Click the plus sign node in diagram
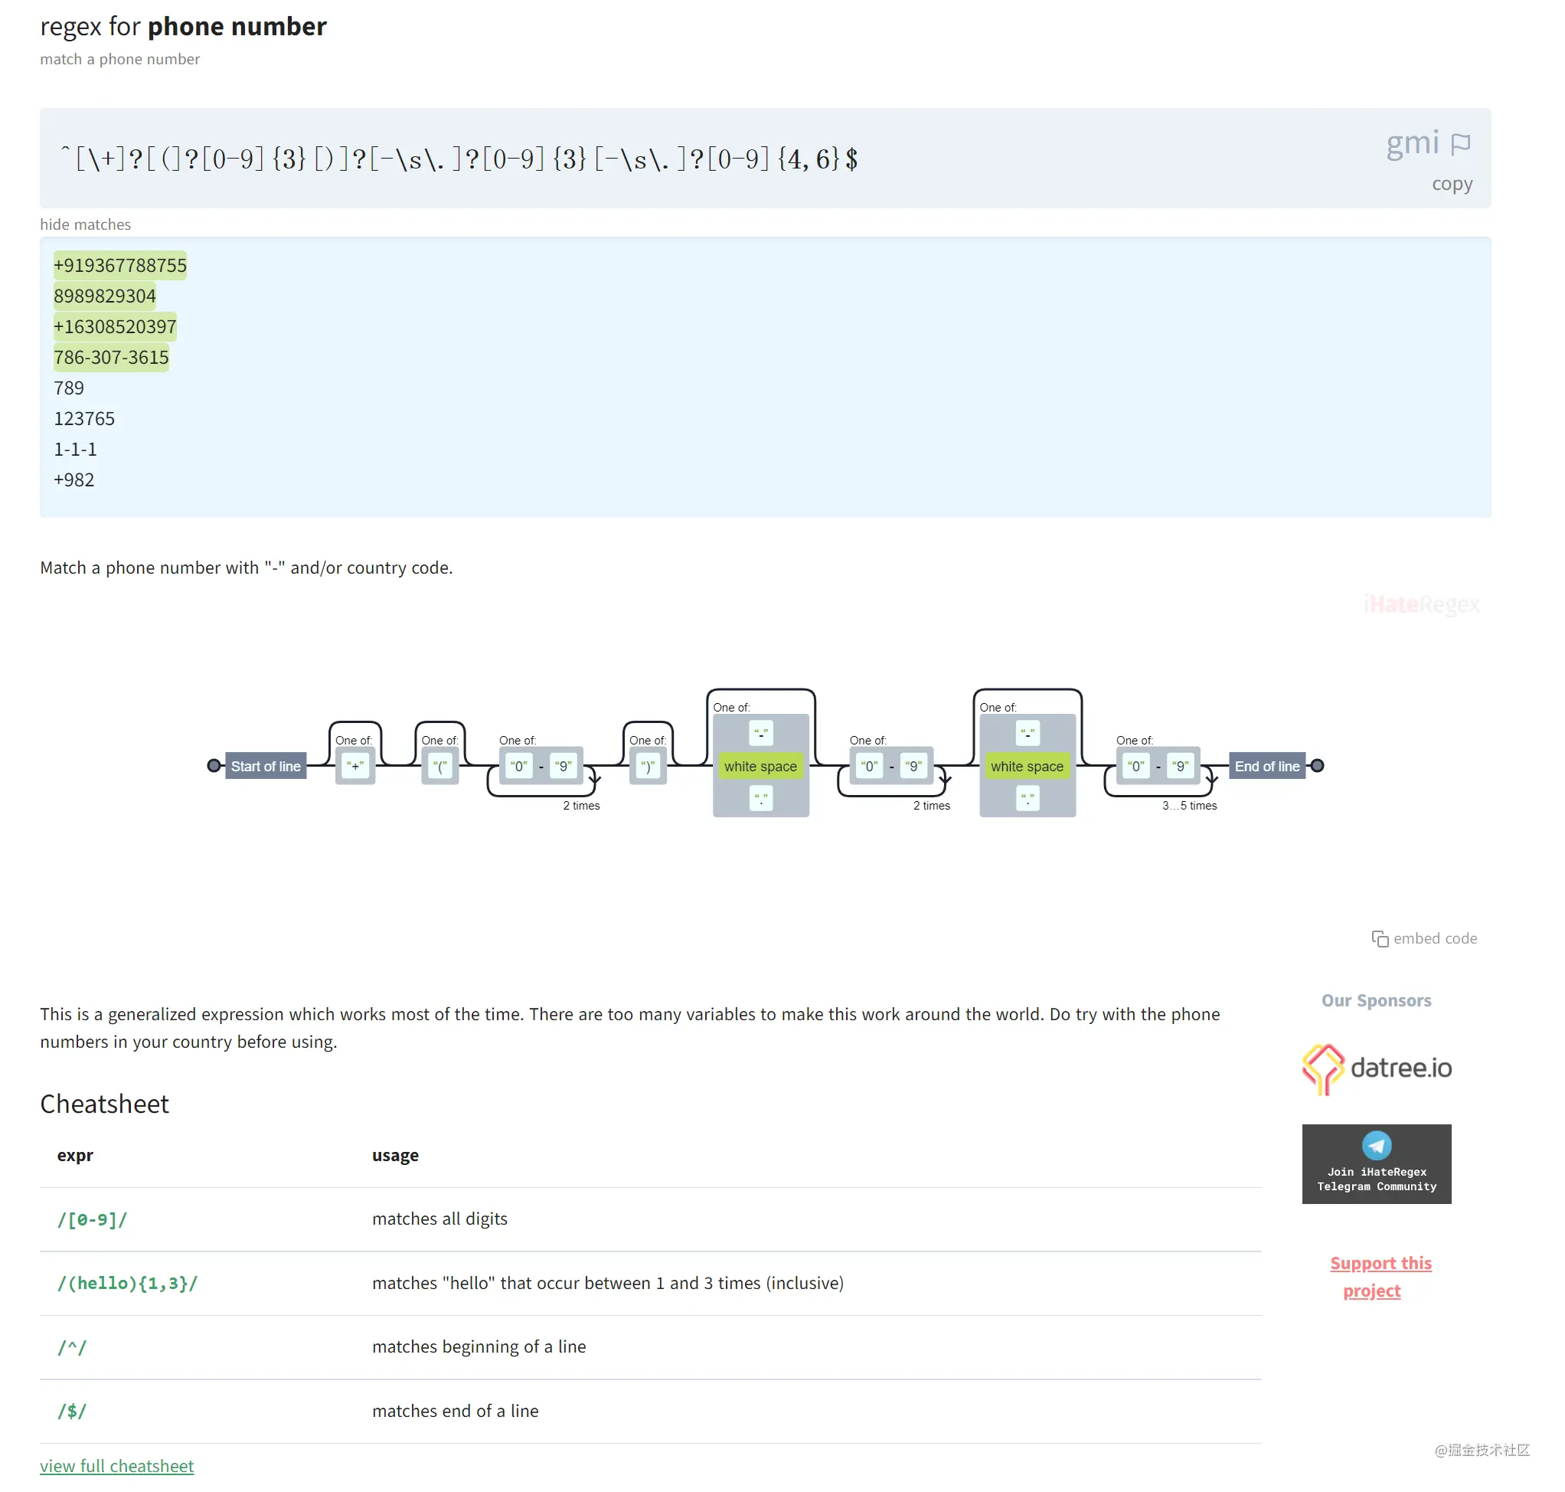The width and height of the screenshot is (1565, 1492). click(x=354, y=766)
